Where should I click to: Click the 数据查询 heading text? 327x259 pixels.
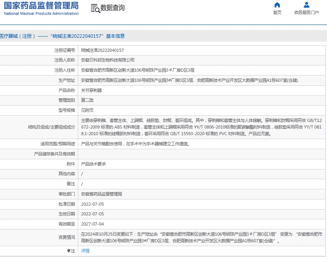tap(113, 8)
